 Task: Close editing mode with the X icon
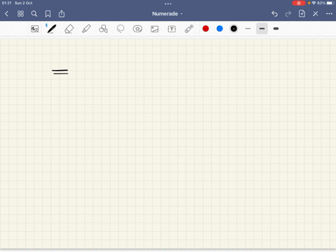316,14
